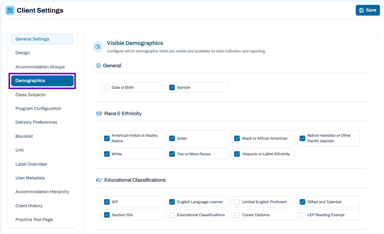Open Class Subjects settings
384x234 pixels.
point(42,95)
